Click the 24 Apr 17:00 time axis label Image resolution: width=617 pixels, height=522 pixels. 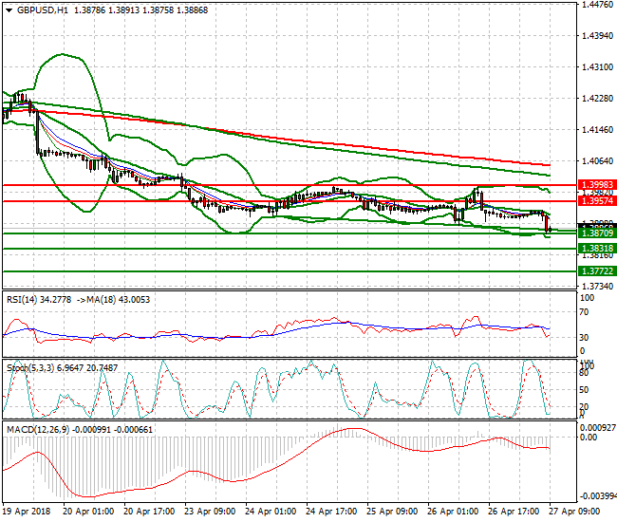tap(330, 511)
